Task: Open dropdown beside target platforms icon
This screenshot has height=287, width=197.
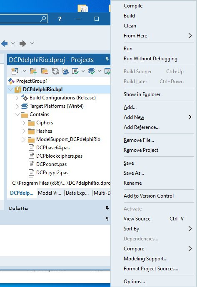Action: (99, 71)
